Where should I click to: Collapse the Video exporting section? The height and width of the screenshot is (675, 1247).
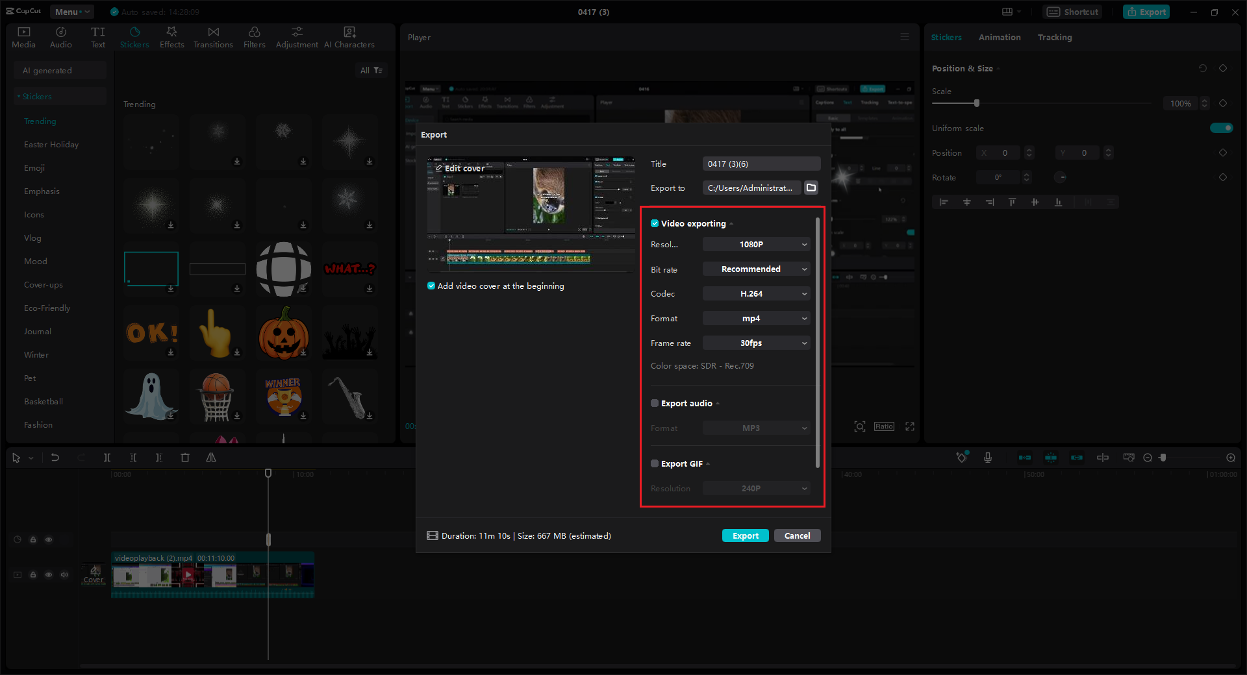coord(731,223)
